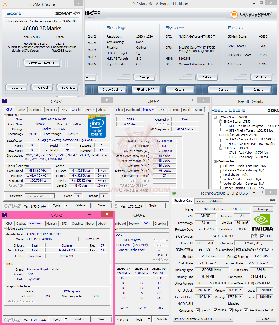Click the Lookup button in GPU-Z
279x325 pixels.
pyautogui.click(x=263, y=209)
